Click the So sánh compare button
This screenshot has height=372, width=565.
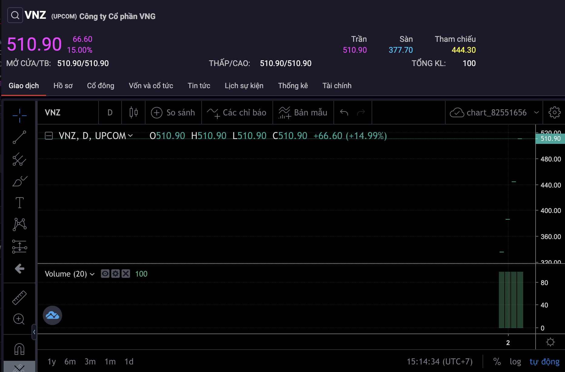pyautogui.click(x=173, y=112)
